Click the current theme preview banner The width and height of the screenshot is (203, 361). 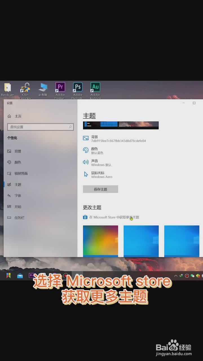(x=121, y=125)
